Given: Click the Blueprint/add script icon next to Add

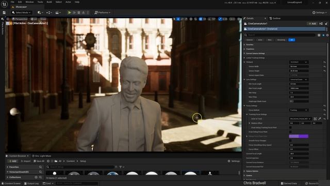Looking at the screenshot, I should coord(321,24).
